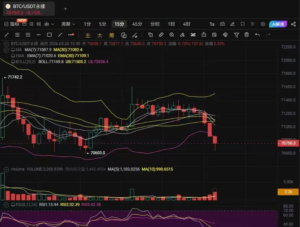Toggle the alert bell beside EMA
Viewport: 300px width, 227px height.
click(13, 56)
